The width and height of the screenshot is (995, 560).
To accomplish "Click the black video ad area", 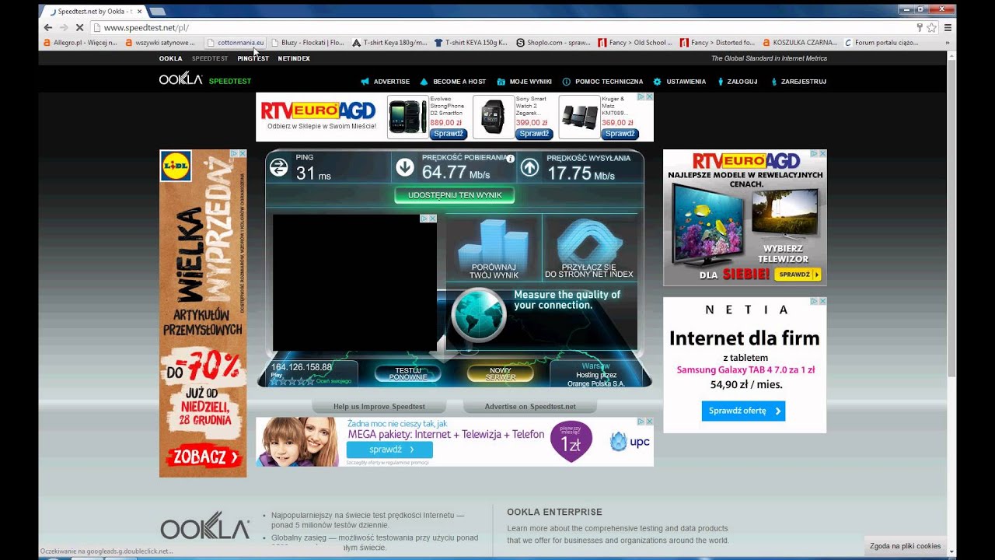I will click(354, 283).
